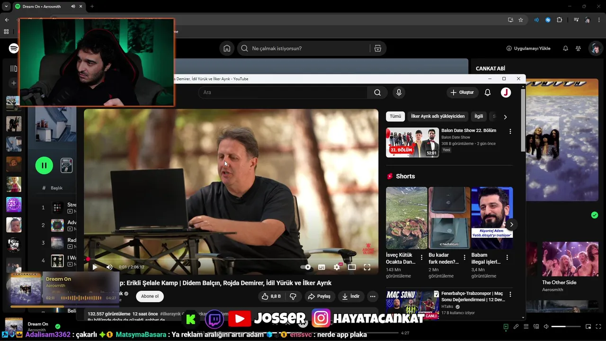Enter YouTube fullscreen
The image size is (606, 341).
[x=367, y=267]
